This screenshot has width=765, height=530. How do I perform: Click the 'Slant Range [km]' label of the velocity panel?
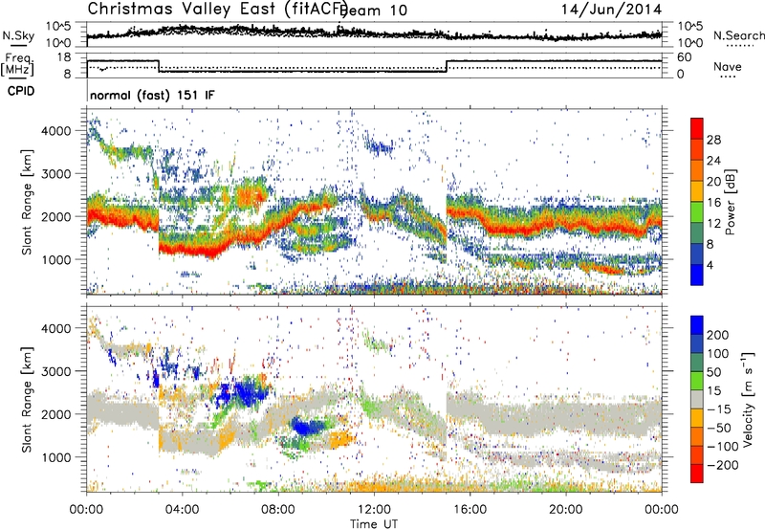point(27,400)
